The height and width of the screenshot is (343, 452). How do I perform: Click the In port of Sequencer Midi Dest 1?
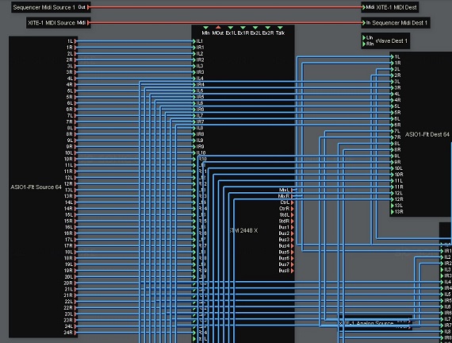coord(364,22)
